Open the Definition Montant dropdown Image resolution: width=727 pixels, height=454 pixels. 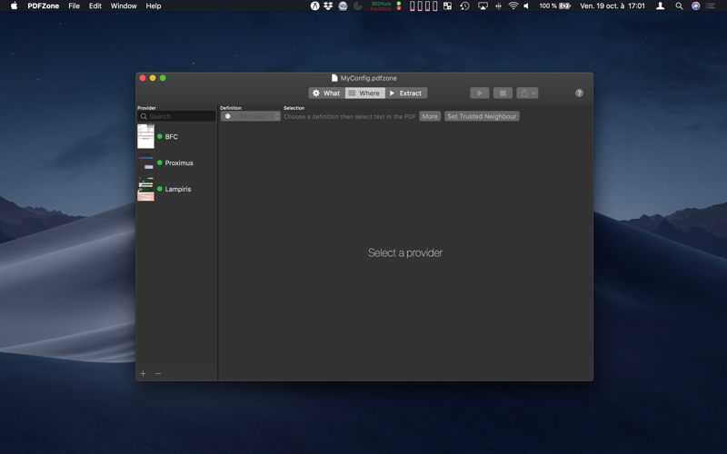251,116
